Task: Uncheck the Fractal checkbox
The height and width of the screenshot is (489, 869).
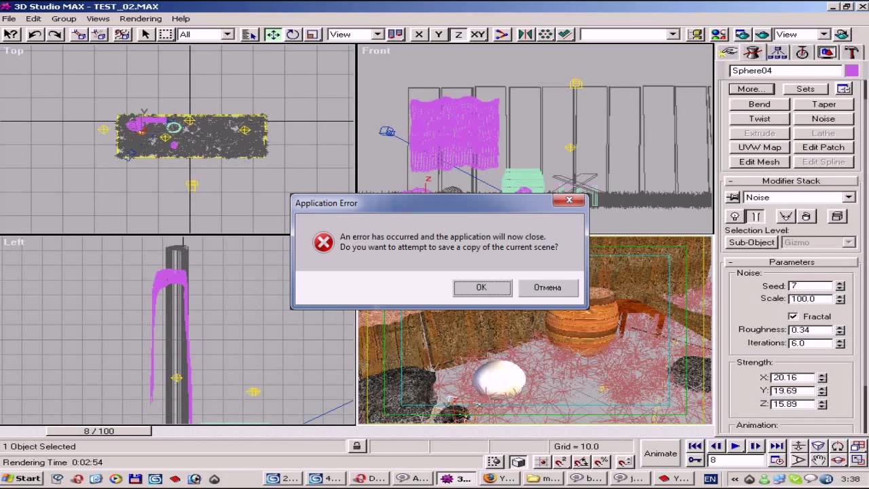Action: [x=793, y=316]
